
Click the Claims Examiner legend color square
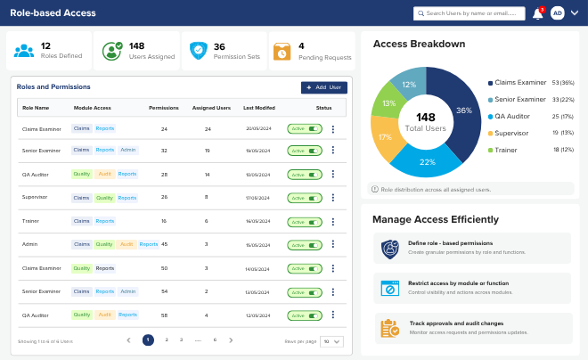(x=490, y=83)
